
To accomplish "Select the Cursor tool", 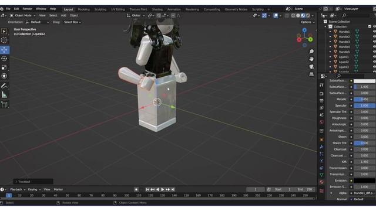I will [x=4, y=40].
